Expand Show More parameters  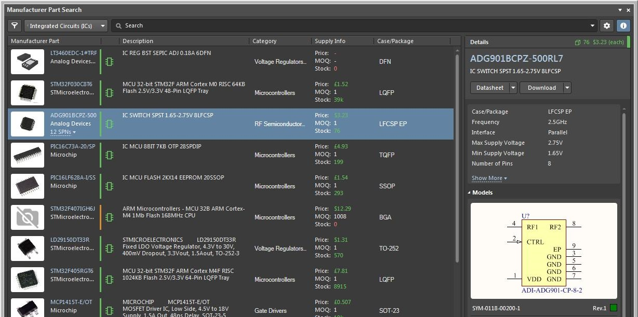(489, 178)
